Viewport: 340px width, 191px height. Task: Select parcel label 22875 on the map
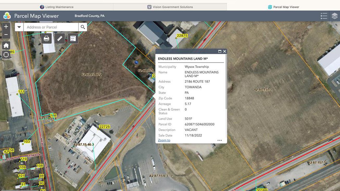point(182,36)
